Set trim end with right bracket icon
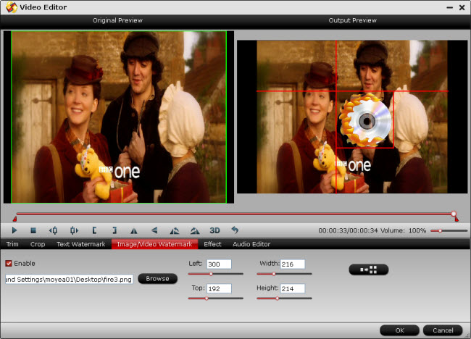 tap(114, 230)
